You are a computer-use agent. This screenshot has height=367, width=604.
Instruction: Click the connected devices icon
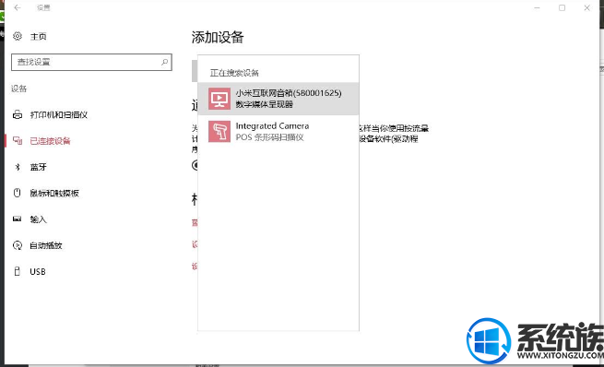click(18, 140)
